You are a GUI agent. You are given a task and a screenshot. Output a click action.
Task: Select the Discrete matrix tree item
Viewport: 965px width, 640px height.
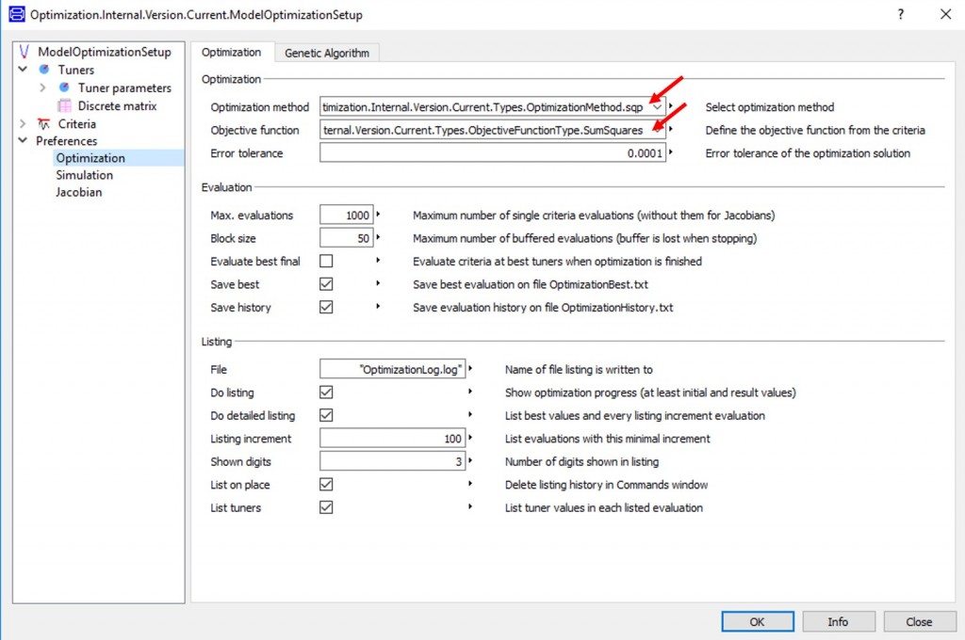tap(117, 105)
